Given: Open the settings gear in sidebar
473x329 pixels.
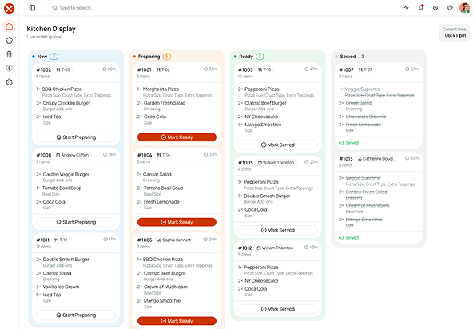Looking at the screenshot, I should pyautogui.click(x=10, y=82).
